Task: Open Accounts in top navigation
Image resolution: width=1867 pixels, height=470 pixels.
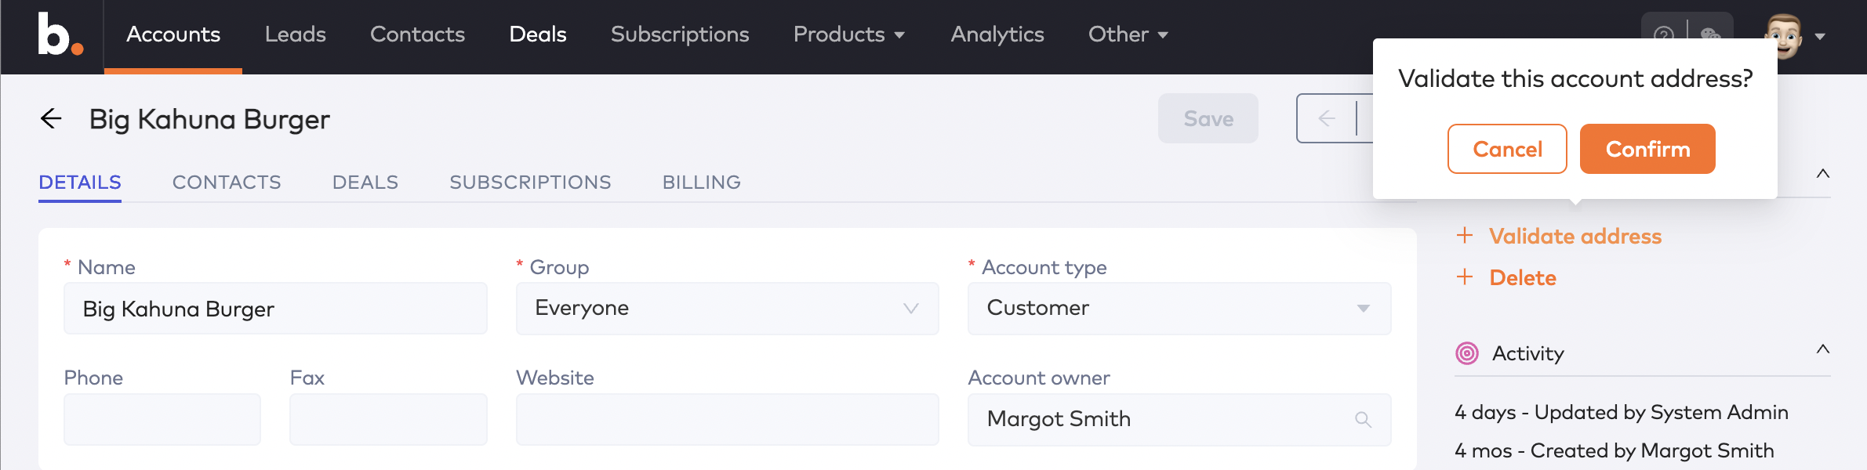Action: click(173, 34)
